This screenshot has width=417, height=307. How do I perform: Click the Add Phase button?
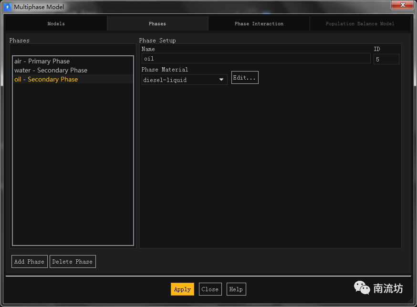pos(29,262)
